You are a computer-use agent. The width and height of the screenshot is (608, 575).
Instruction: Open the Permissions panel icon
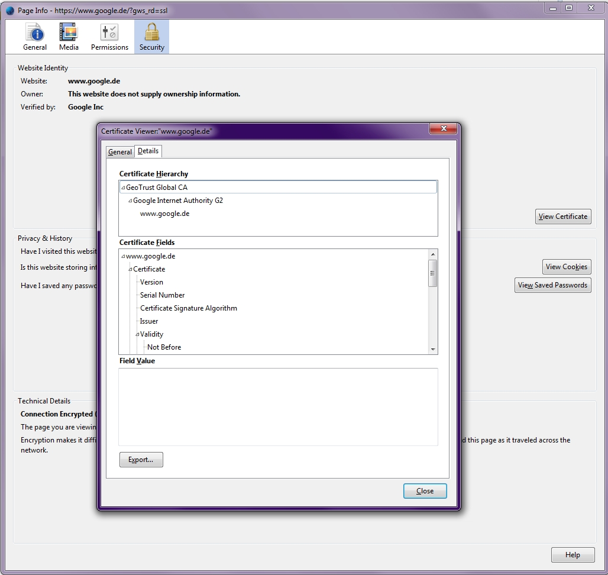[x=109, y=37]
